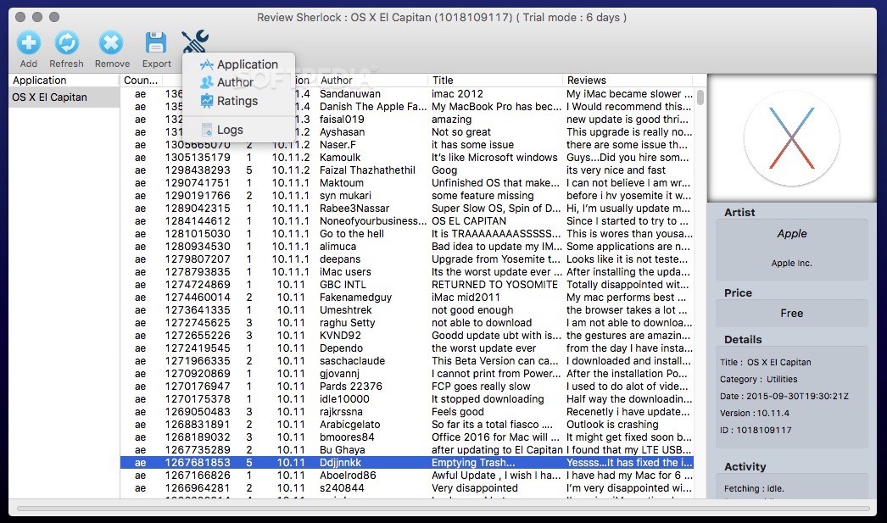Viewport: 887px width, 523px height.
Task: Click the Application column header
Action: (x=64, y=81)
